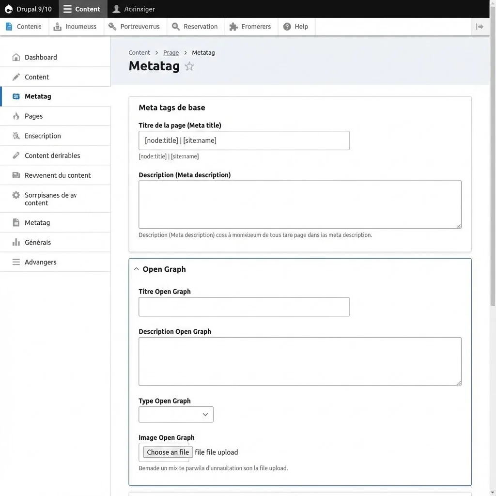
Task: Select Advangers in the sidebar
Action: [x=41, y=262]
